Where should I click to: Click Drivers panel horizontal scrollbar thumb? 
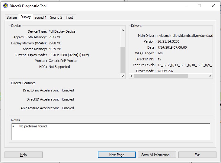[x=161, y=76]
